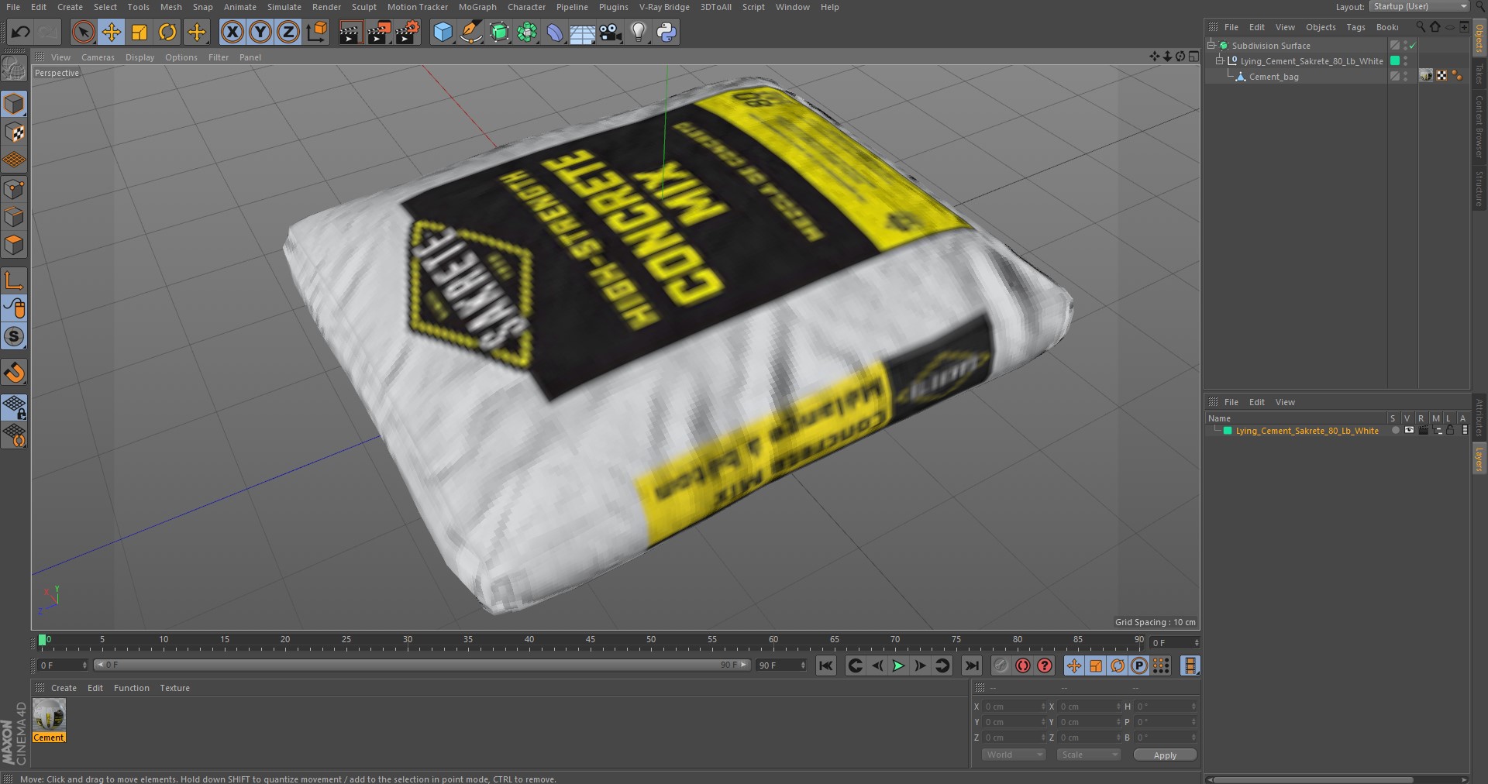1488x784 pixels.
Task: Open the Layout dropdown Startup (User)
Action: 1419,6
